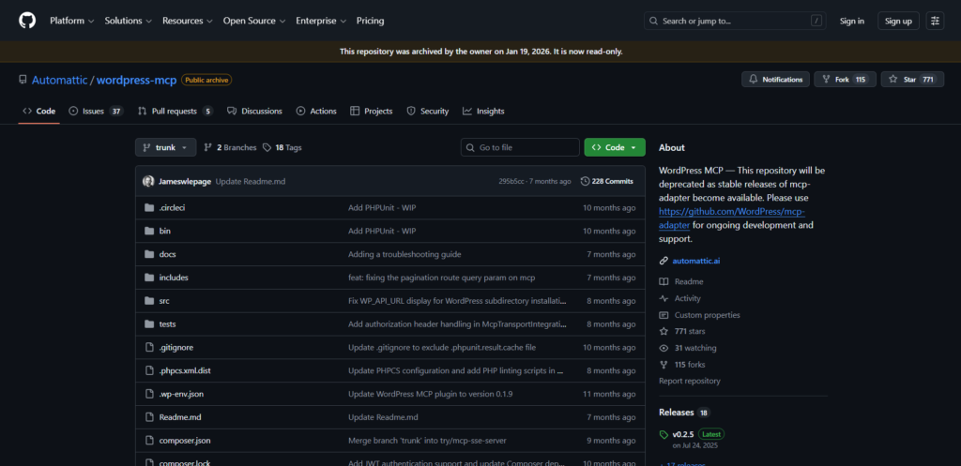Open the appearance settings icon next to Sign up

[x=935, y=21]
